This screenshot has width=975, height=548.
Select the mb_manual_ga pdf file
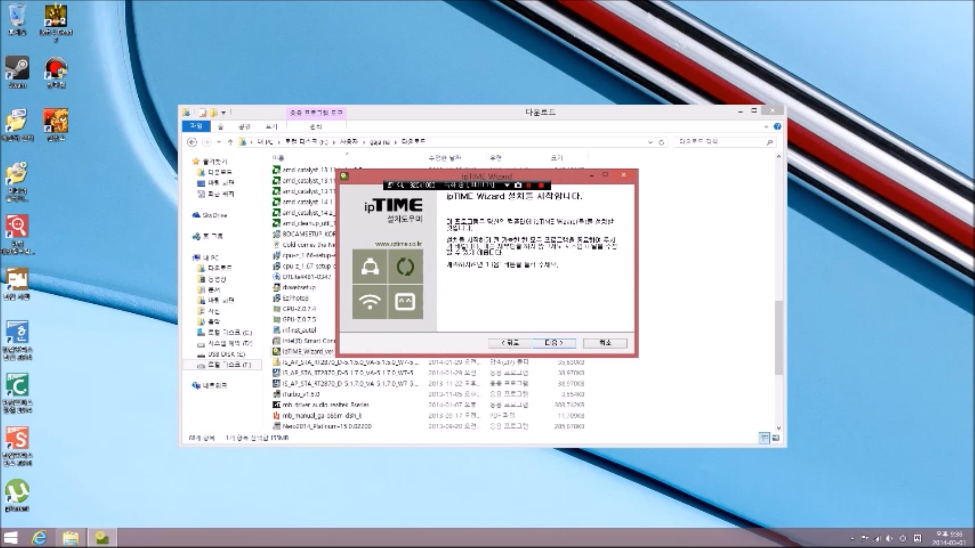(x=322, y=416)
